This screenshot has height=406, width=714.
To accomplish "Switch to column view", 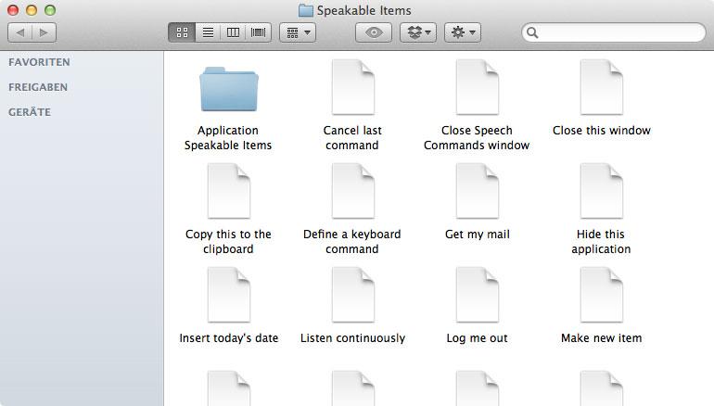I will [233, 32].
